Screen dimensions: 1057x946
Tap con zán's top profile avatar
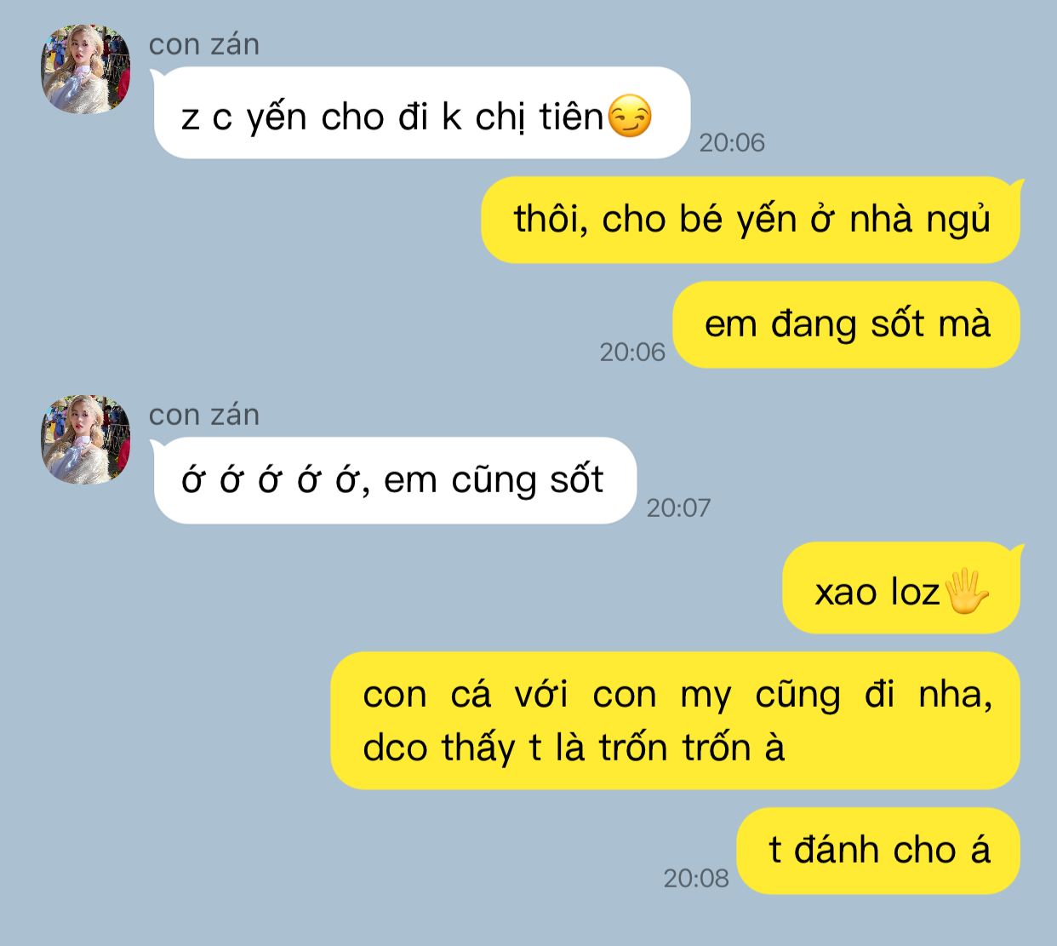pos(86,69)
